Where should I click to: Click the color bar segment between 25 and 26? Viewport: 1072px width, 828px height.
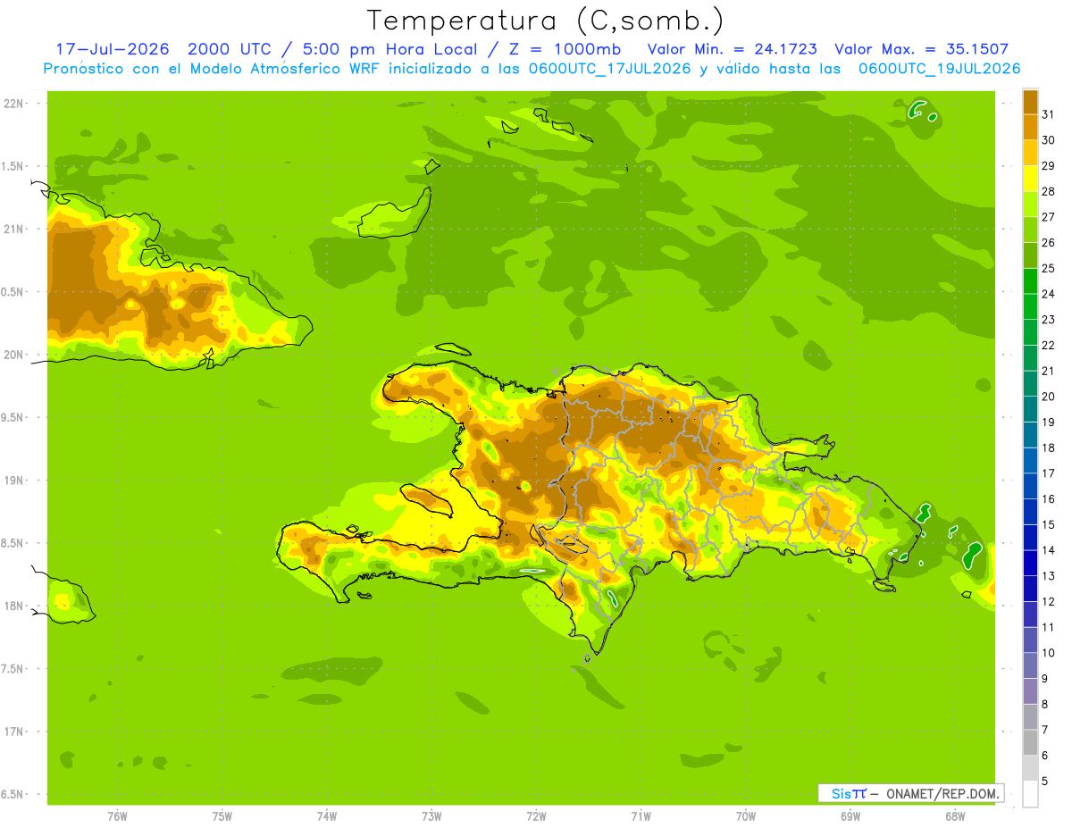click(x=1030, y=255)
